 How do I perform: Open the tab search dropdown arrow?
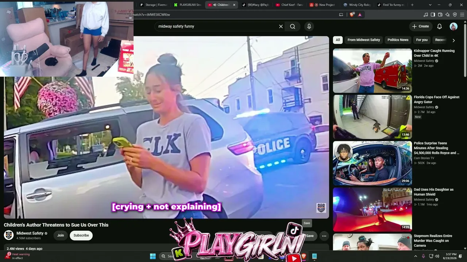click(x=430, y=5)
